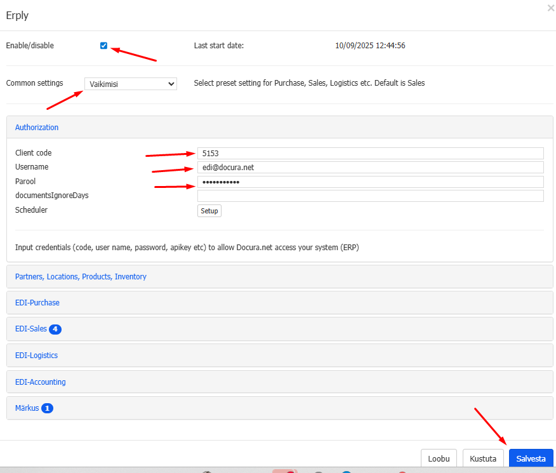The image size is (556, 473).
Task: Click the Kustuta delete button
Action: tap(483, 458)
